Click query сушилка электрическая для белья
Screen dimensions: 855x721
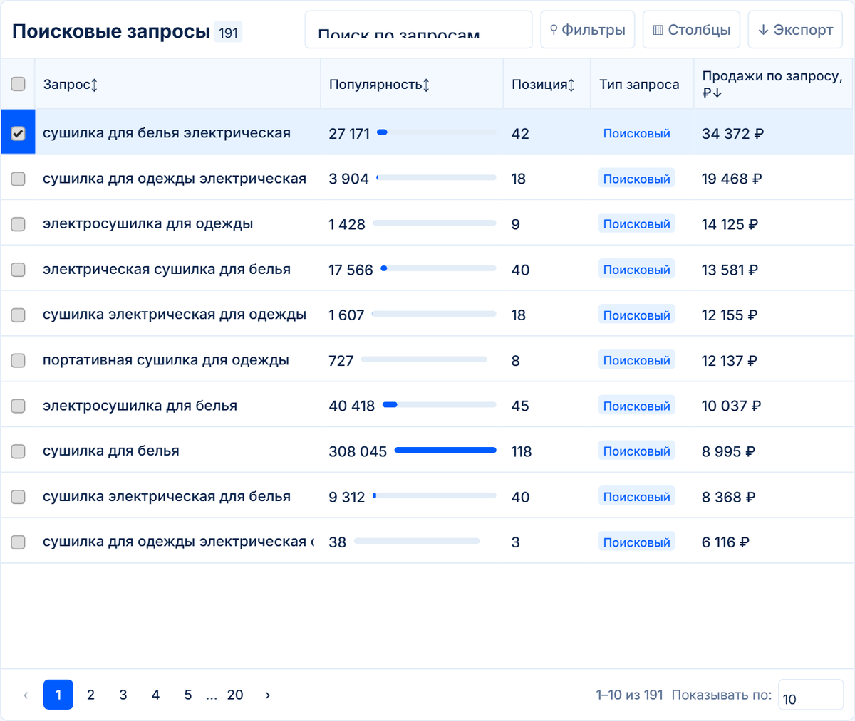pyautogui.click(x=167, y=497)
